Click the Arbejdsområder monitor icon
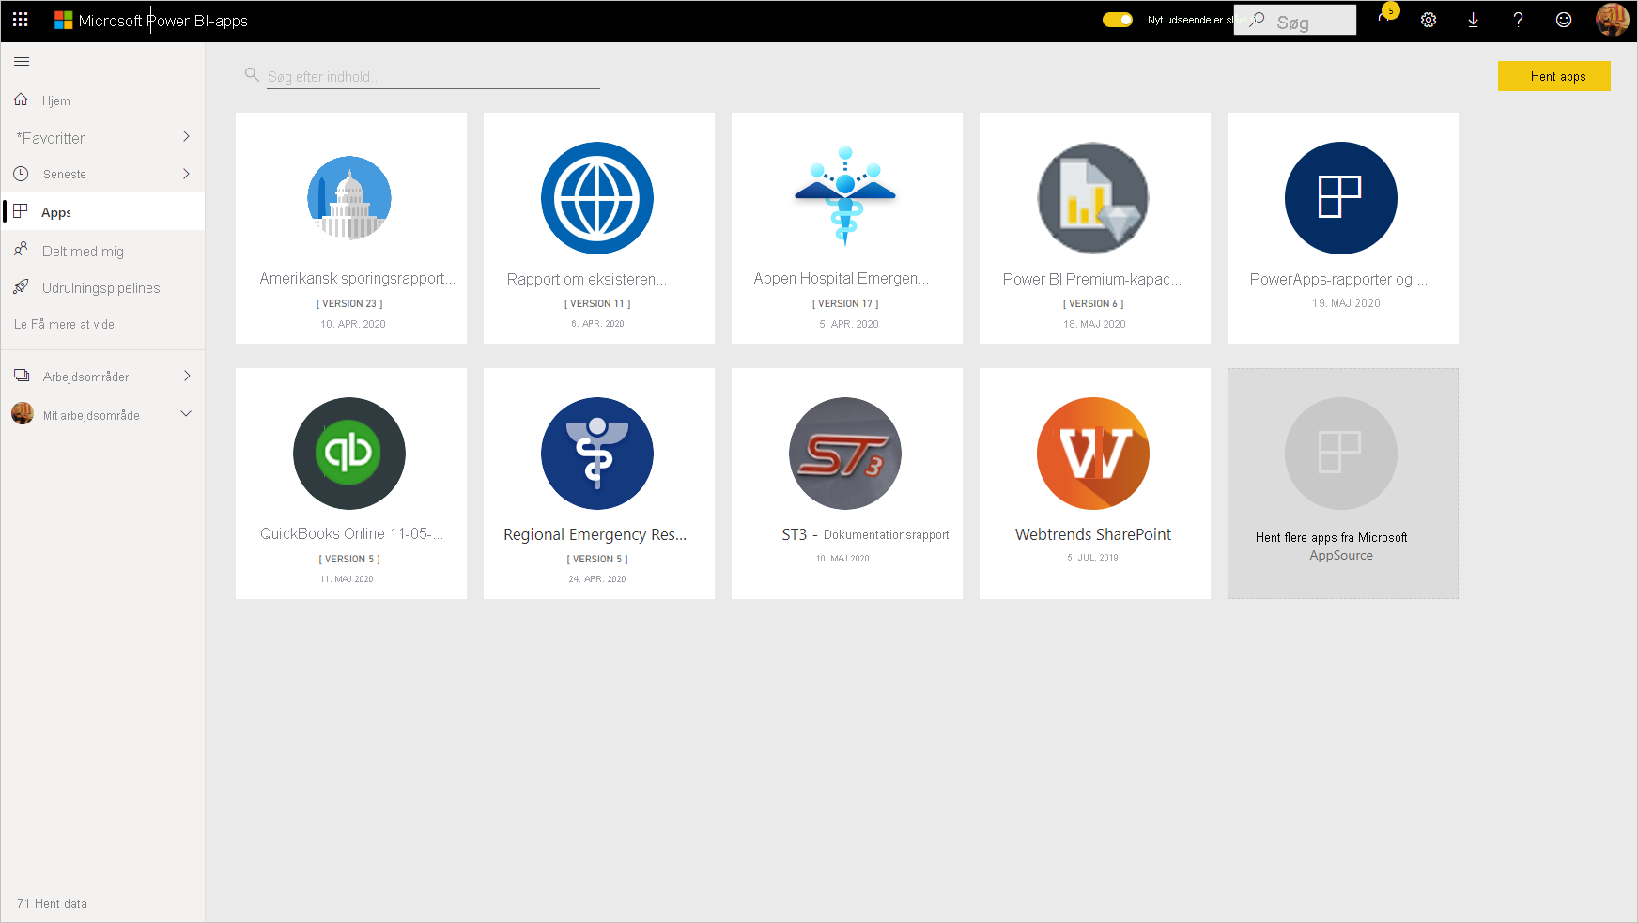The image size is (1638, 923). click(x=22, y=376)
